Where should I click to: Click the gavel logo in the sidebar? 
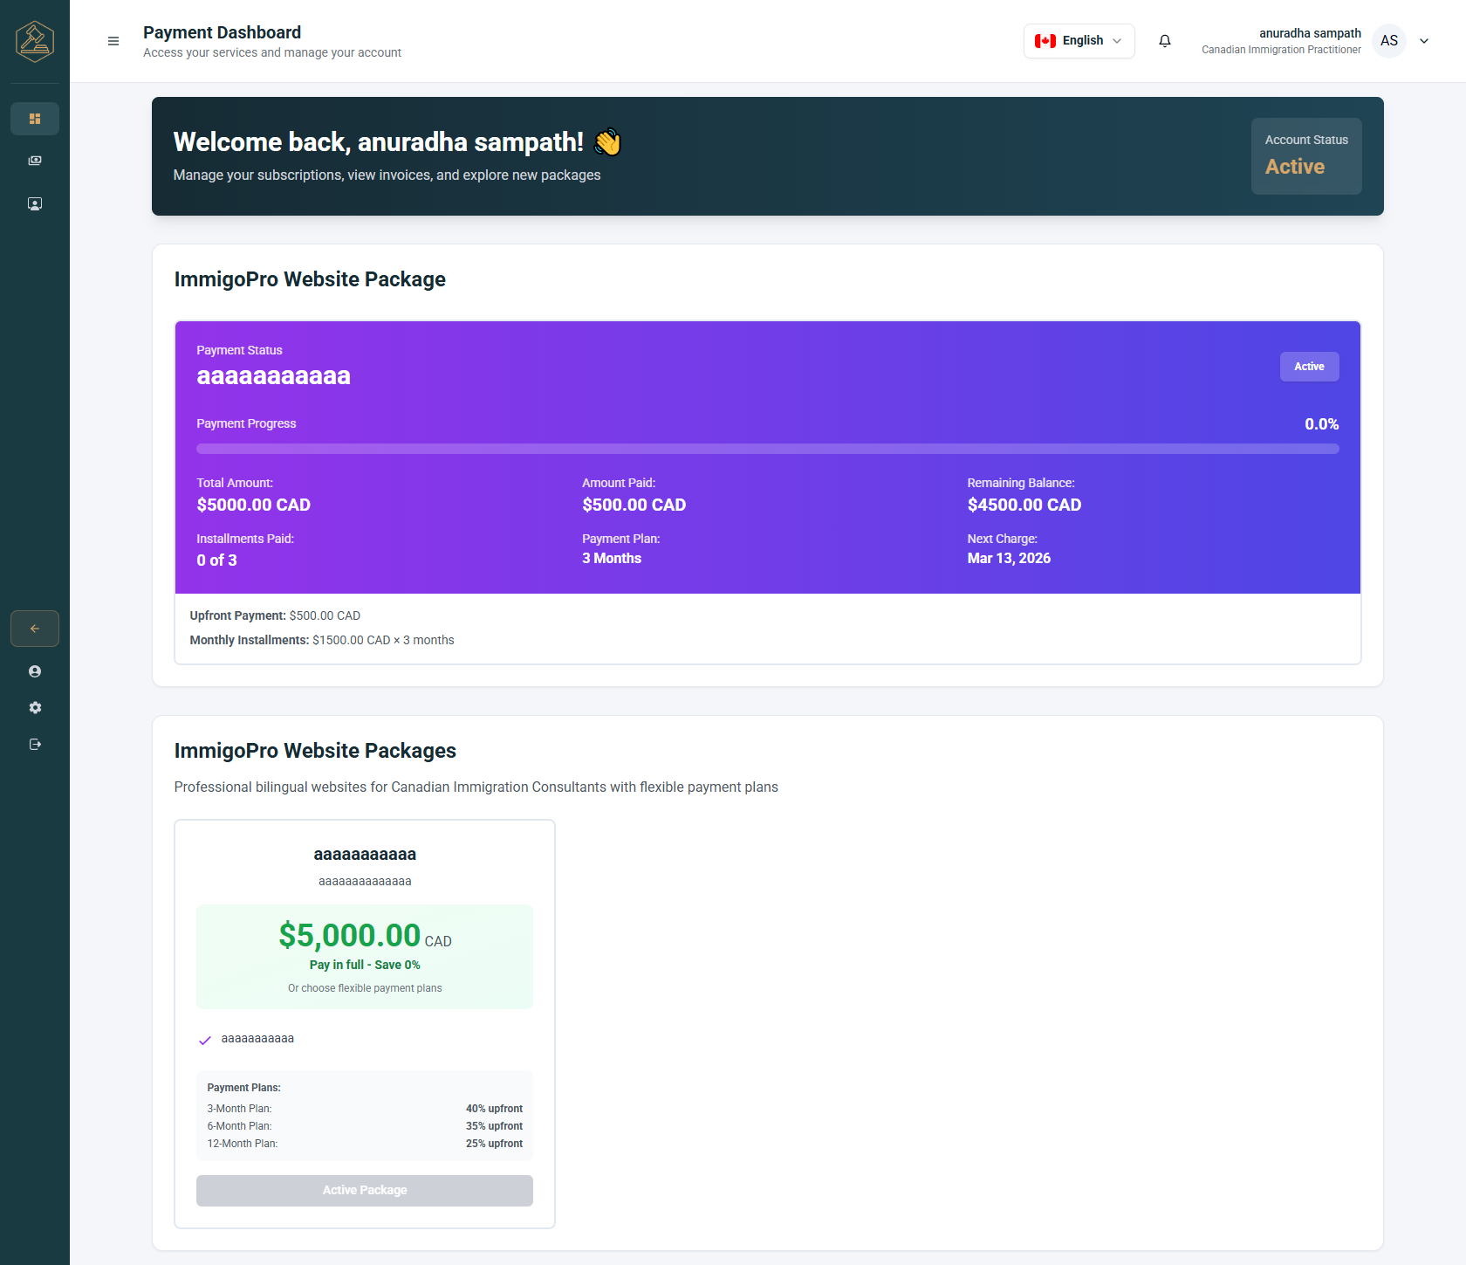[x=35, y=41]
